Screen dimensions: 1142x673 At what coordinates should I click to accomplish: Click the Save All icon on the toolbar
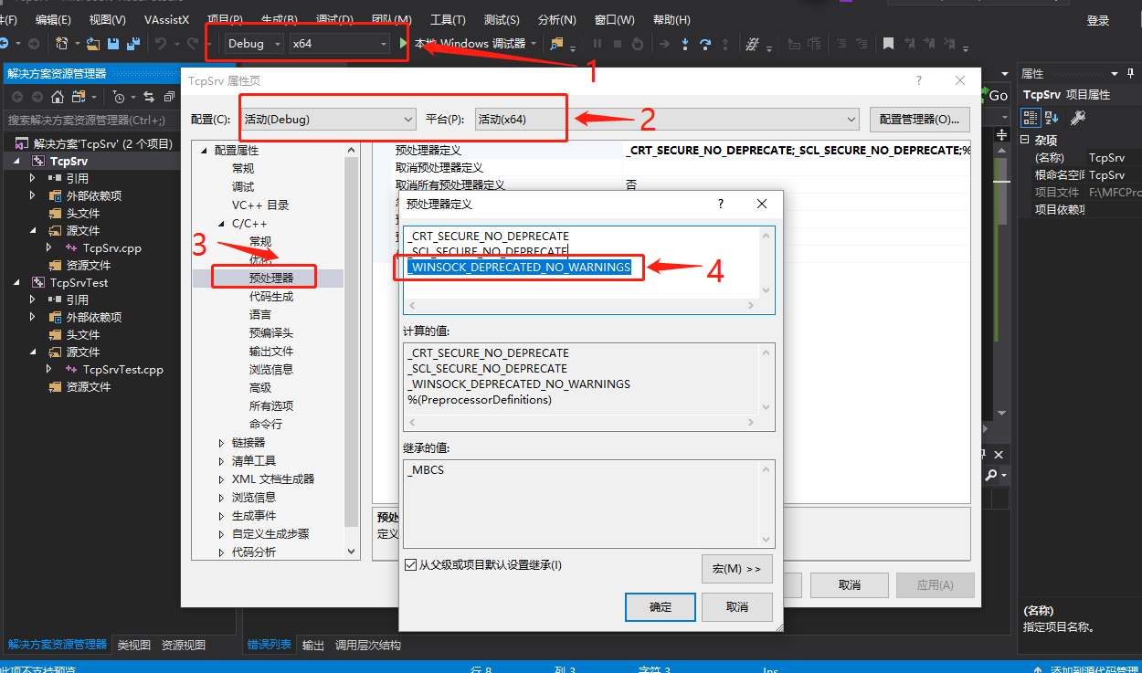[x=135, y=43]
